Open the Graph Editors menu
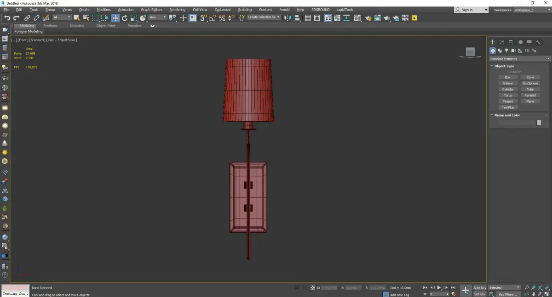Image resolution: width=552 pixels, height=297 pixels. coord(151,10)
